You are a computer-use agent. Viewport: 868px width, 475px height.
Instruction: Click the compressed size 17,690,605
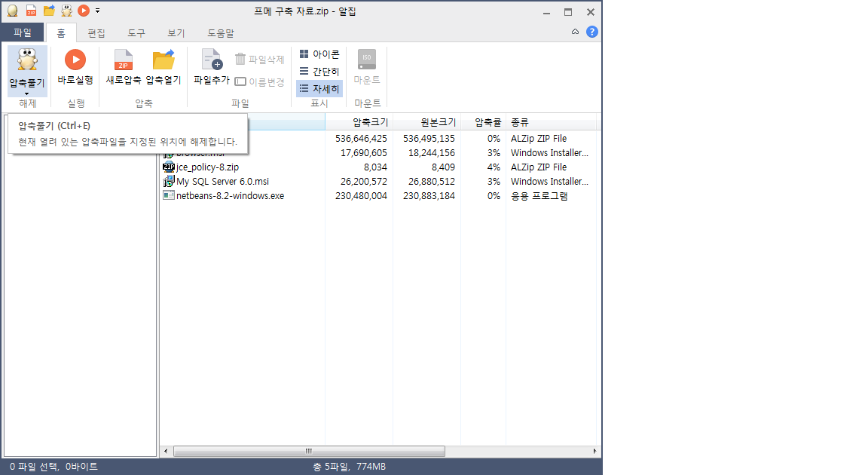(x=364, y=153)
